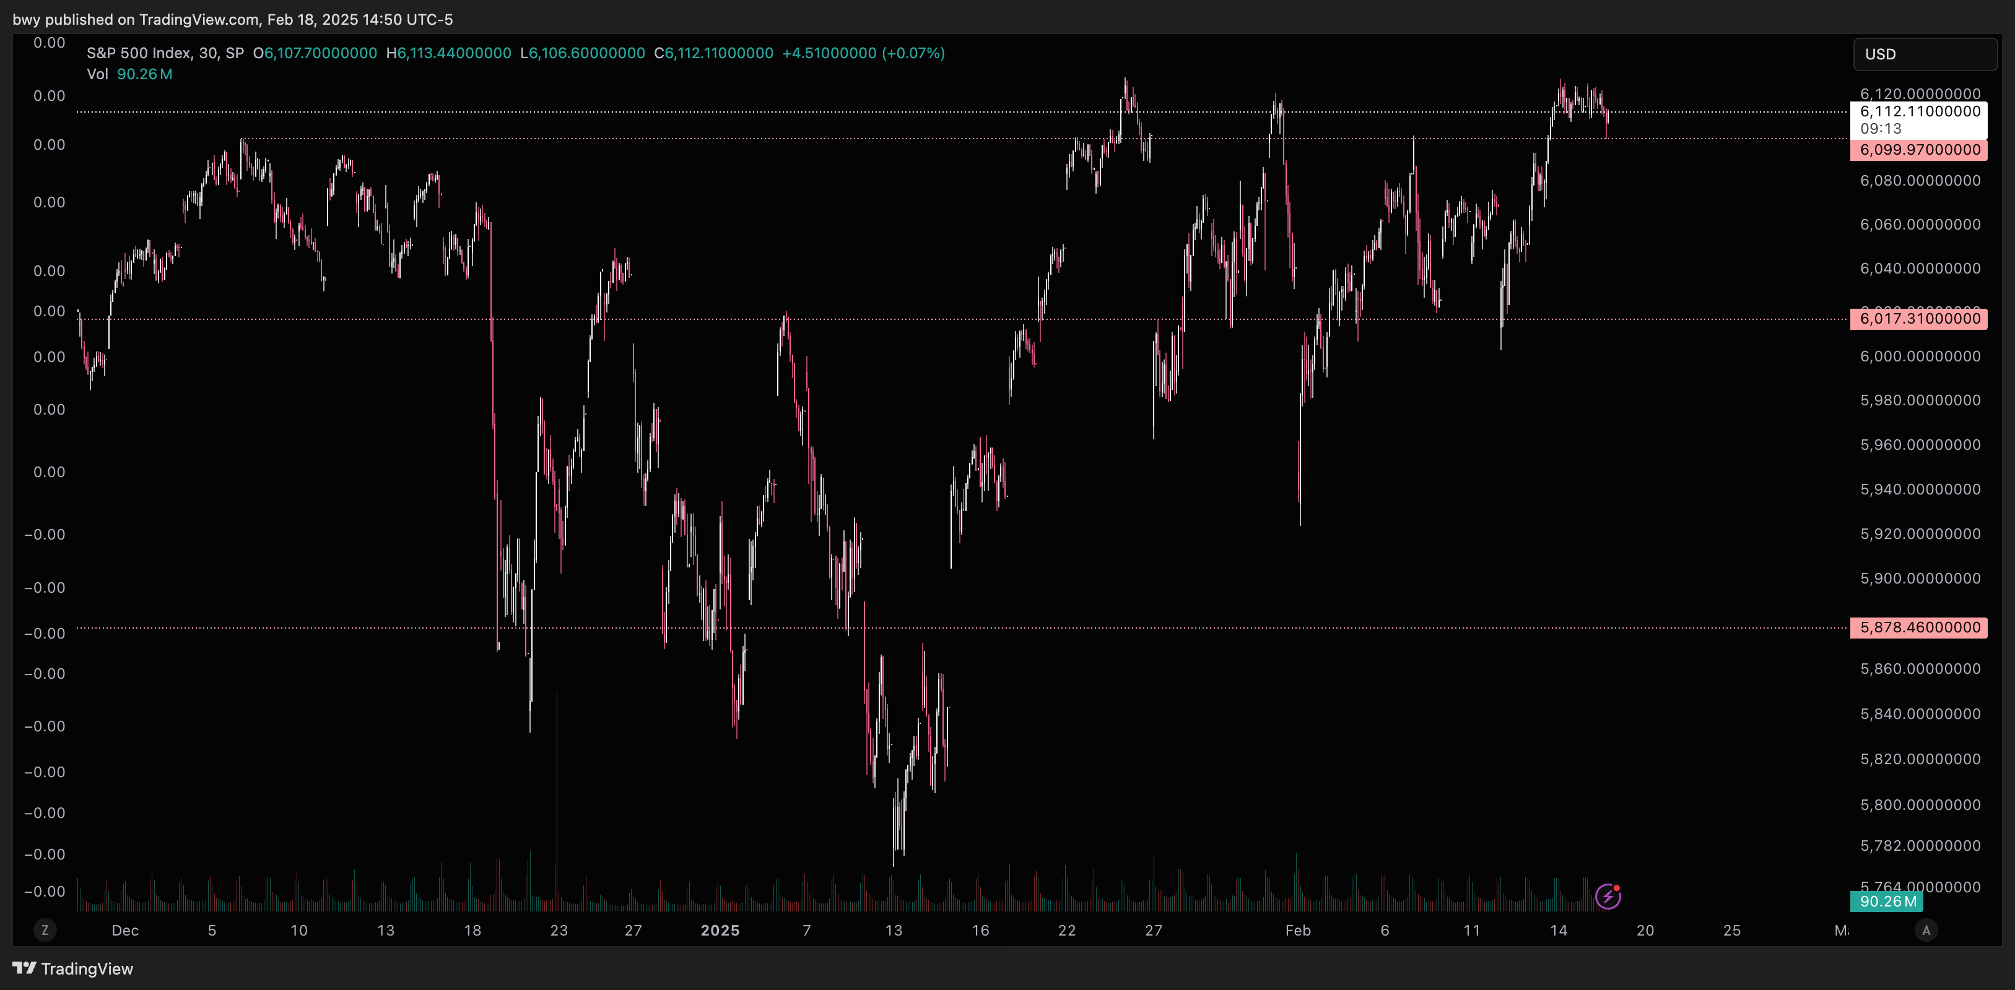This screenshot has height=990, width=2015.
Task: Click the 5,800.00000000 price axis label
Action: coord(1920,805)
